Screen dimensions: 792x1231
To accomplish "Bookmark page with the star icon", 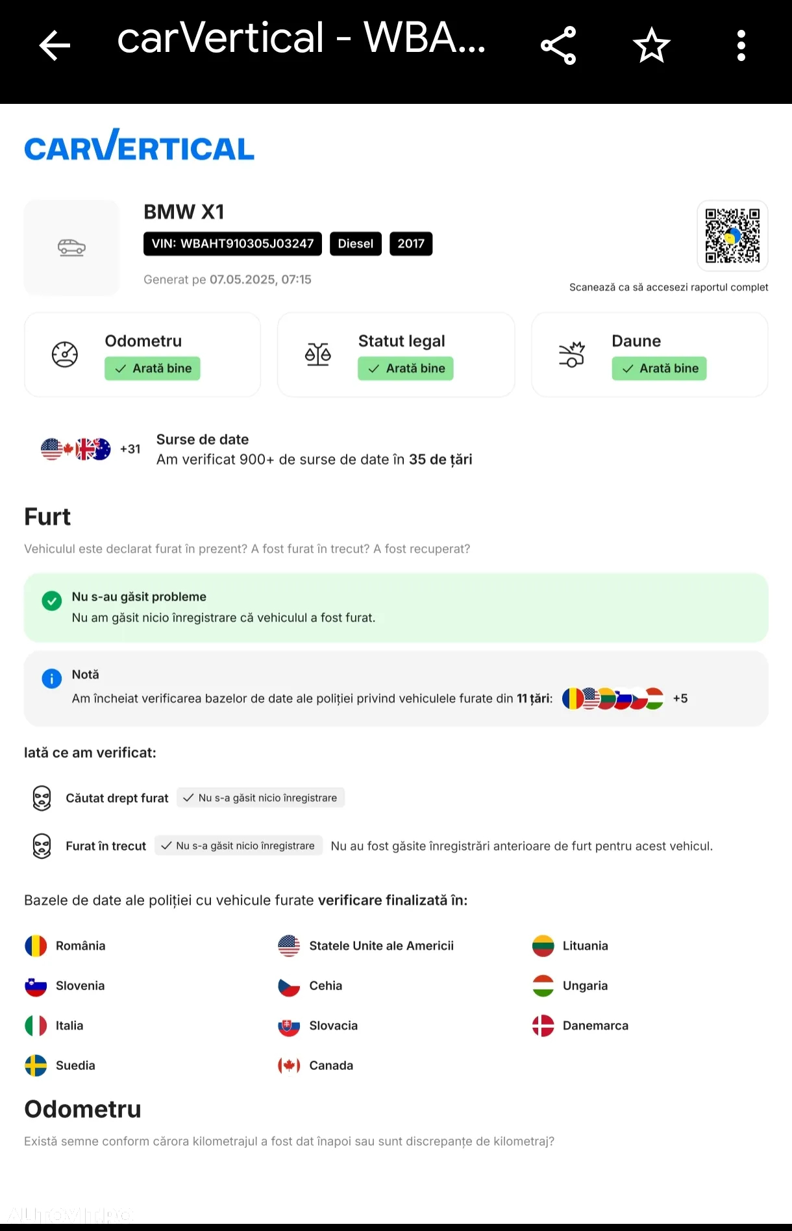I will pos(651,45).
